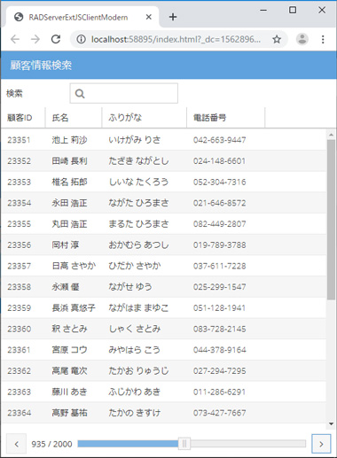Select phone number 044-378-9164
Viewport: 337px width, 458px height.
(219, 350)
